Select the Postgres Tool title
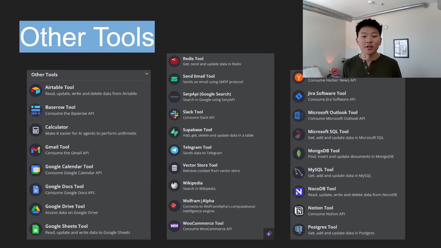Viewport: 441px width, 248px height. tap(323, 227)
